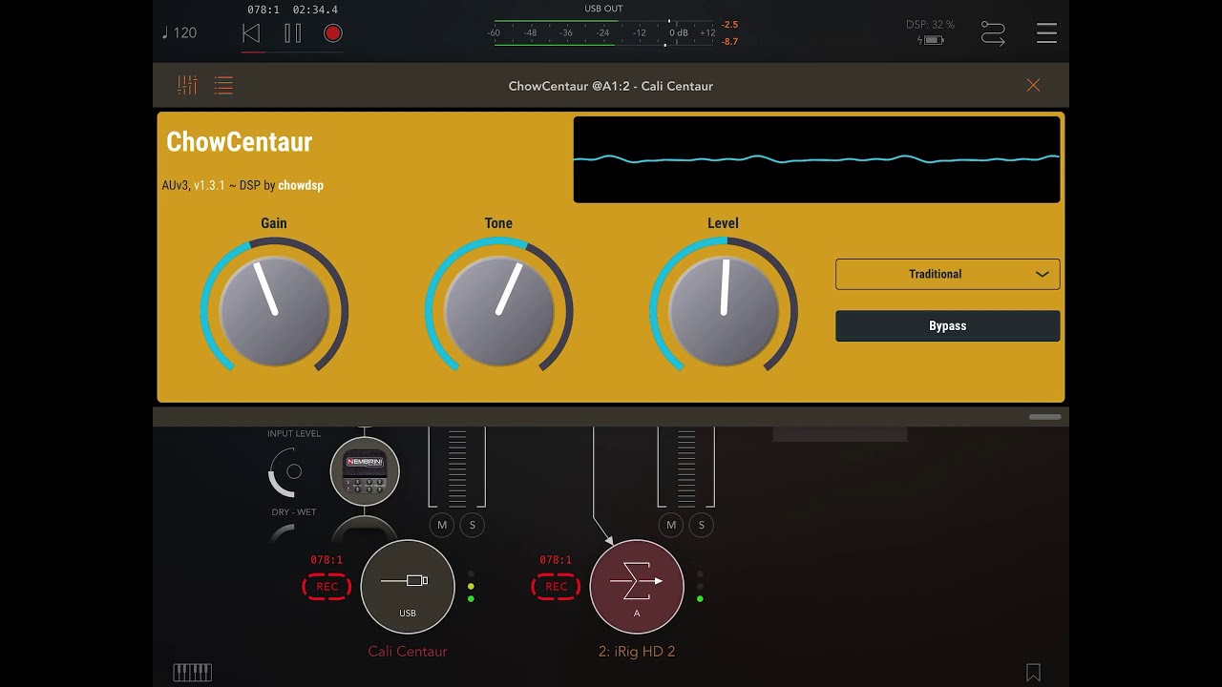Click the Cali Centaur node label
Viewport: 1222px width, 687px height.
tap(408, 652)
